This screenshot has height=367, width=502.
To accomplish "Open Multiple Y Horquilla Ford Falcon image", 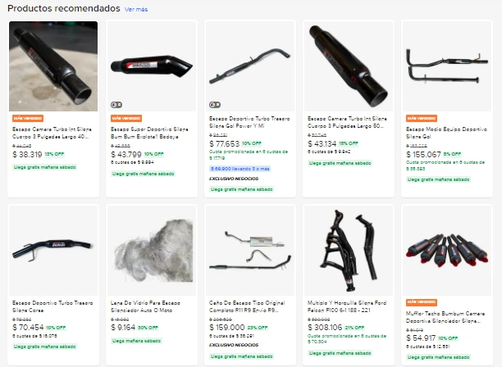I will coord(349,251).
